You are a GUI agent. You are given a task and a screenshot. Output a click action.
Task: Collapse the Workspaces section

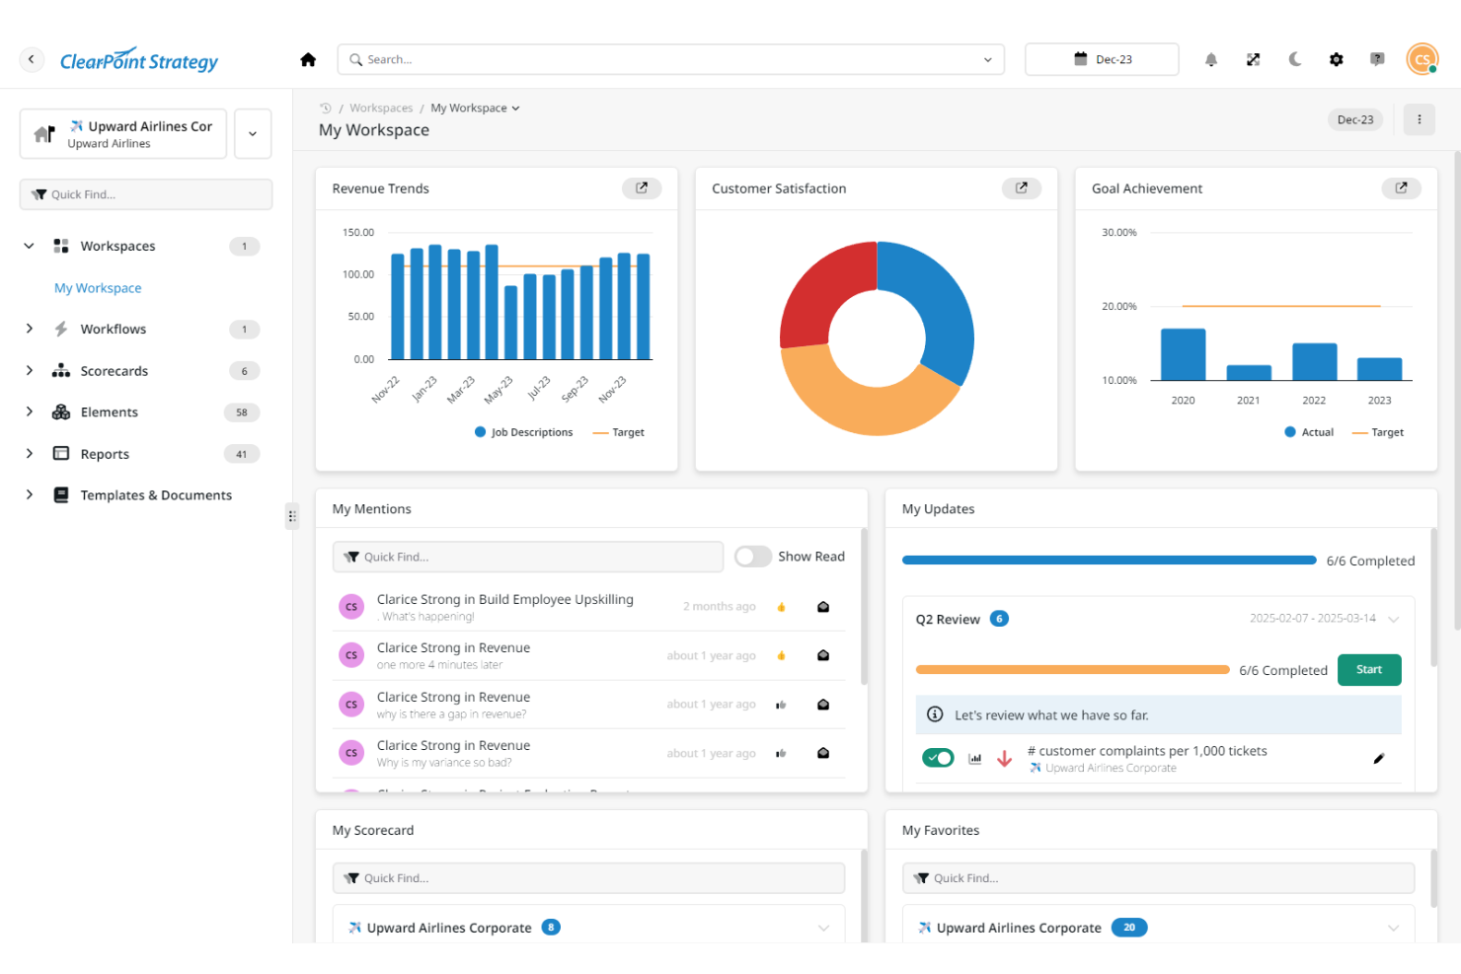29,246
